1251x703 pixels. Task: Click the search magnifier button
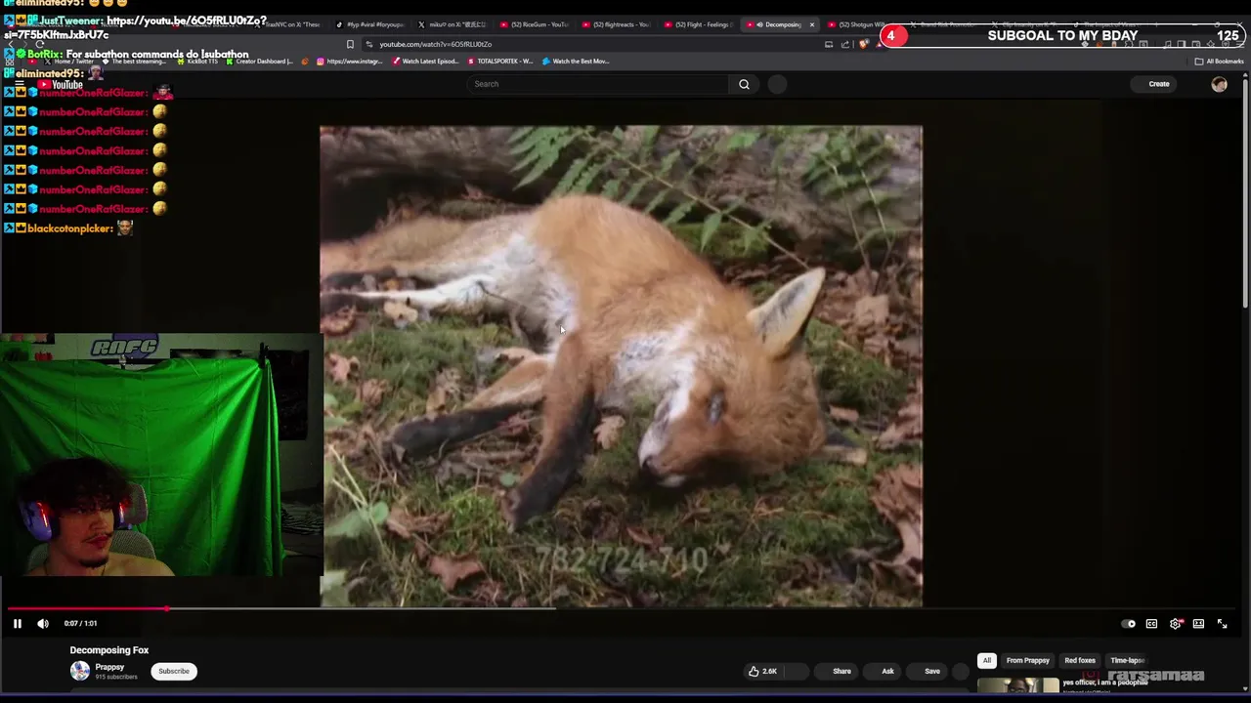(x=744, y=84)
